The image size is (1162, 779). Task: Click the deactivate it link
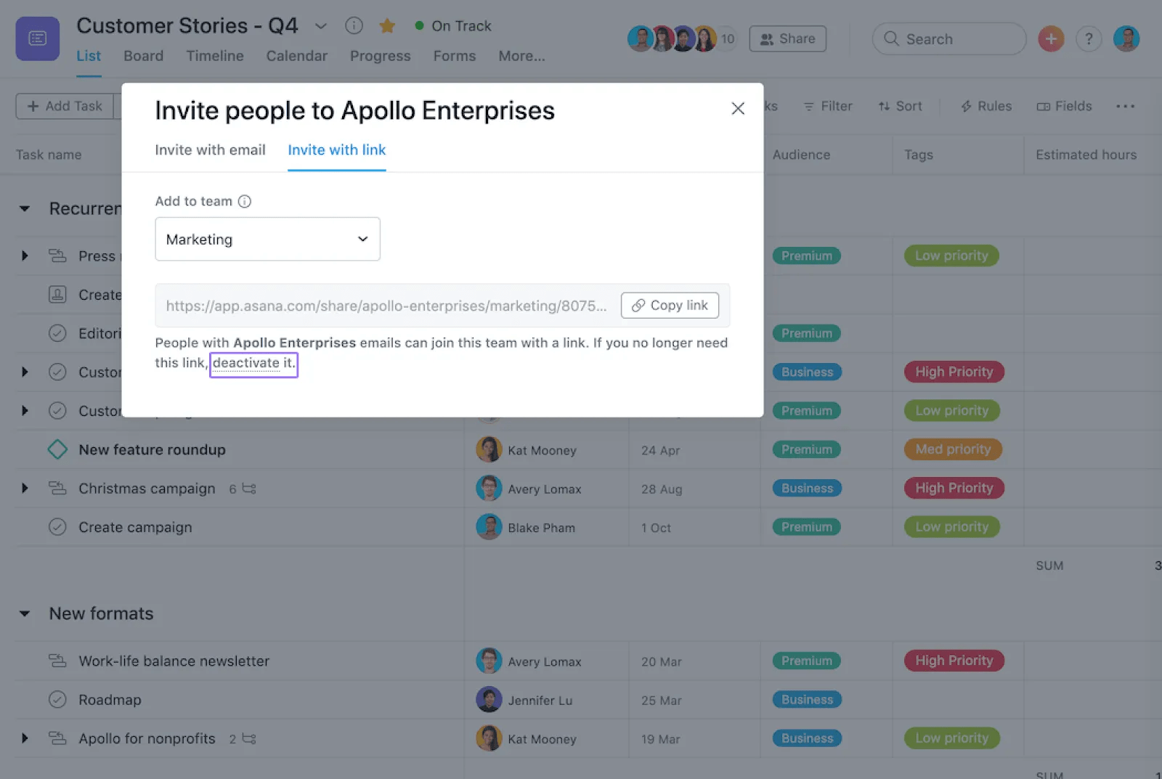coord(253,363)
